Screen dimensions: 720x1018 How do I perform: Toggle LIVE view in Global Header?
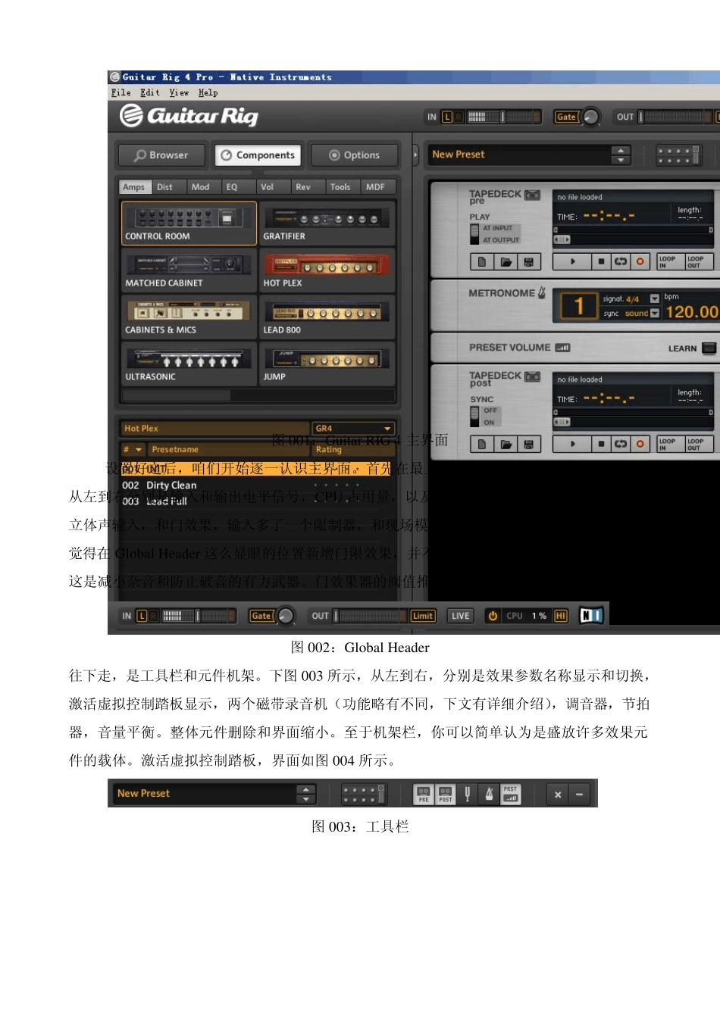[x=461, y=616]
